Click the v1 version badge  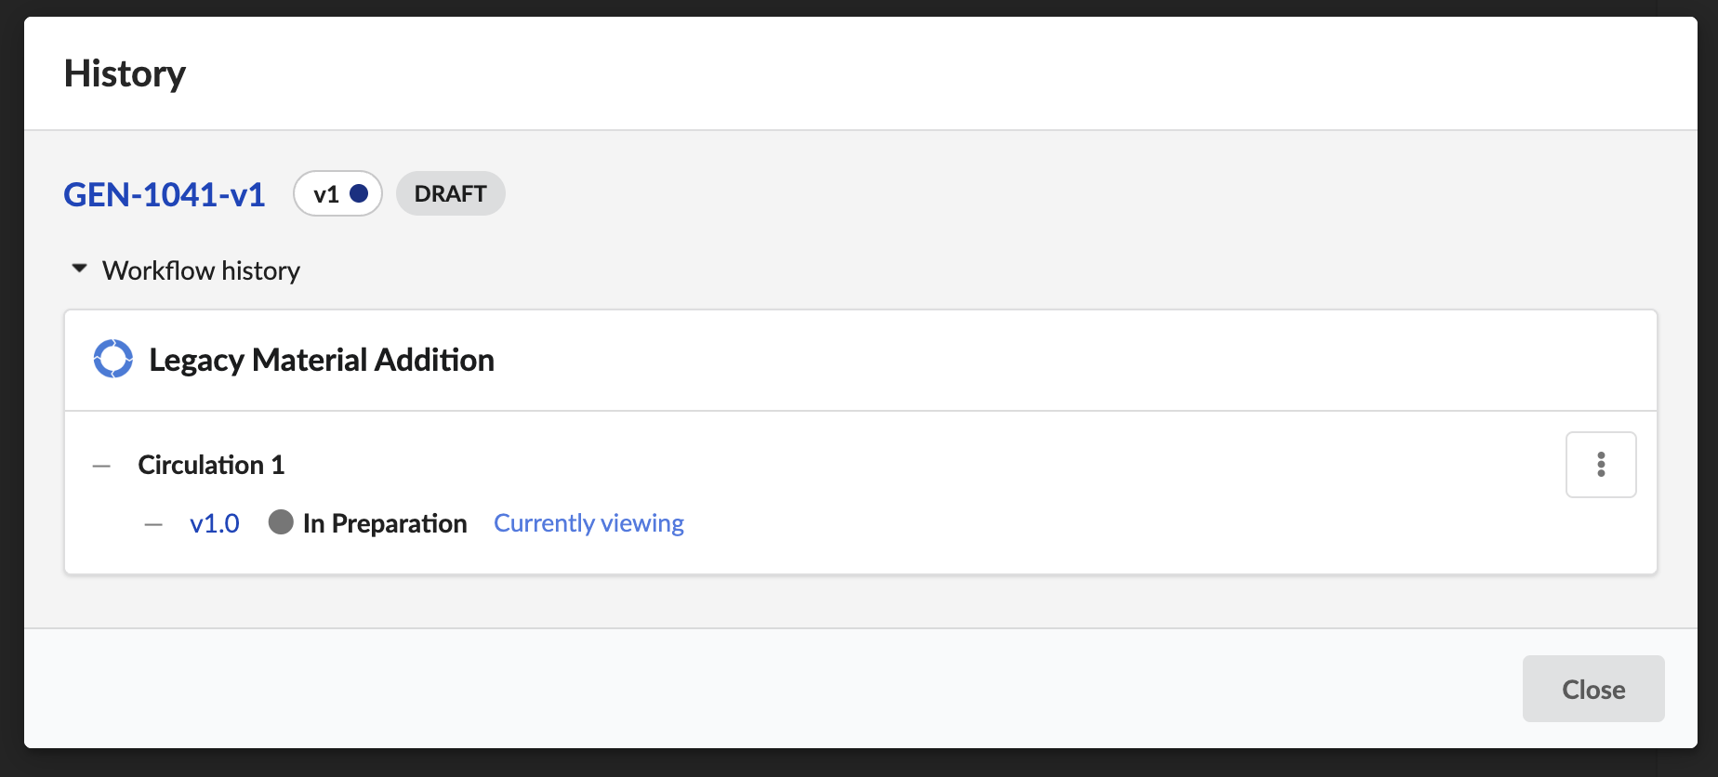tap(337, 193)
